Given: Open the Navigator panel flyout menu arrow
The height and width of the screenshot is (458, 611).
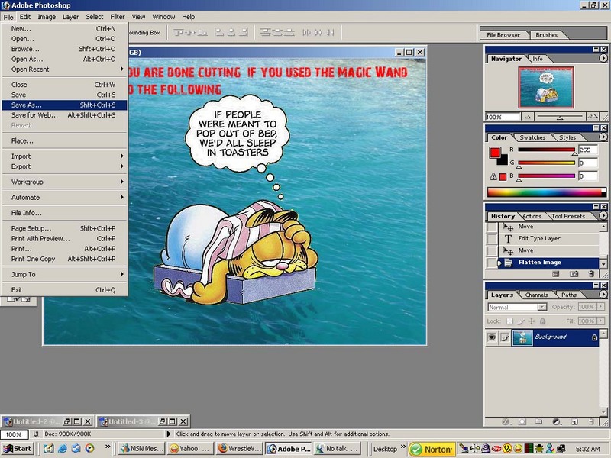Looking at the screenshot, I should tap(603, 58).
